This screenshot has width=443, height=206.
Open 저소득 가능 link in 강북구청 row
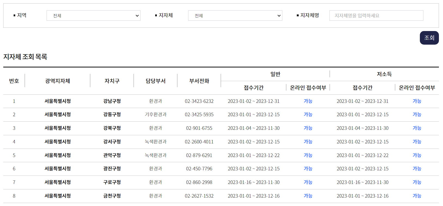click(x=417, y=128)
